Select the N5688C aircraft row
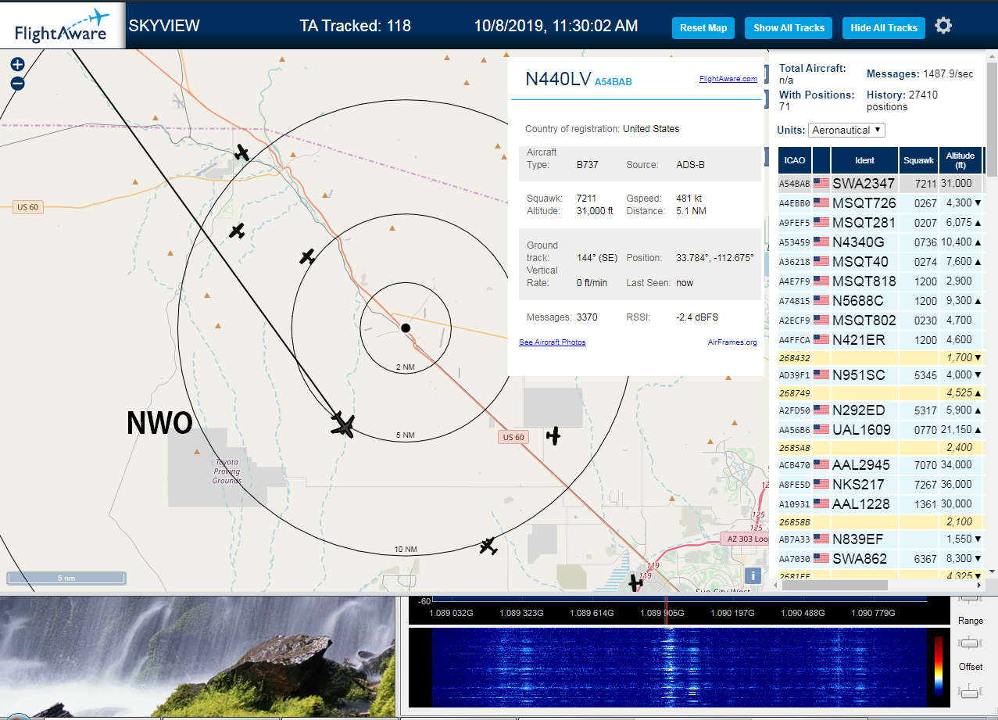 point(881,301)
